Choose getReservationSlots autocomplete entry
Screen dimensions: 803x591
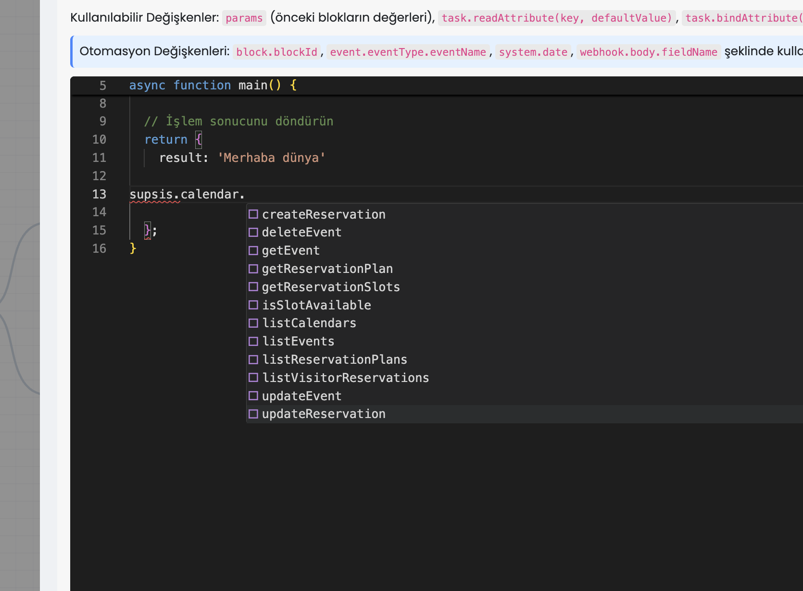point(525,287)
